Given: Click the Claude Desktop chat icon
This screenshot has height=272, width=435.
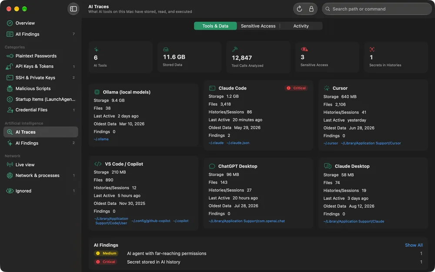Looking at the screenshot, I should click(x=328, y=166).
